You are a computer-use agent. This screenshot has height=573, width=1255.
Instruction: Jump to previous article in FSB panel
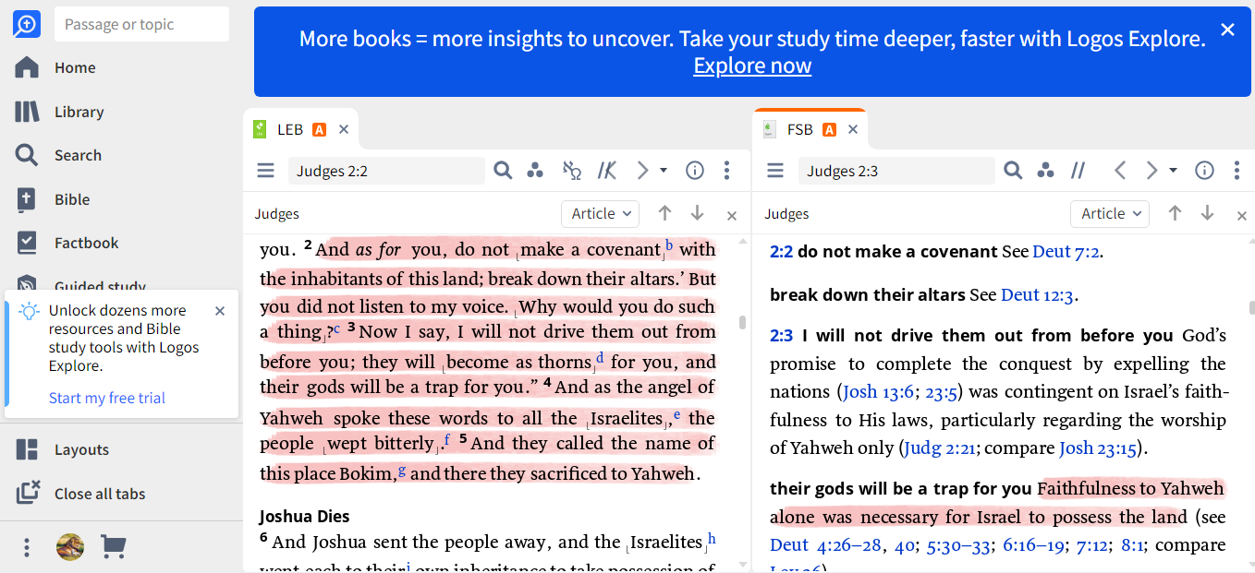pos(1175,213)
